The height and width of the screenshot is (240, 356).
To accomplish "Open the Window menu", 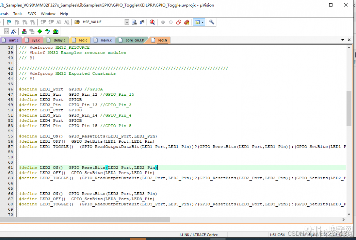I will pos(48,14).
